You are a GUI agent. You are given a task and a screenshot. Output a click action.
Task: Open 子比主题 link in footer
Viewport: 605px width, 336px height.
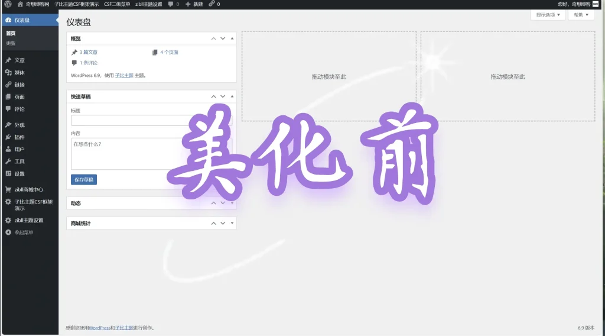[124, 328]
